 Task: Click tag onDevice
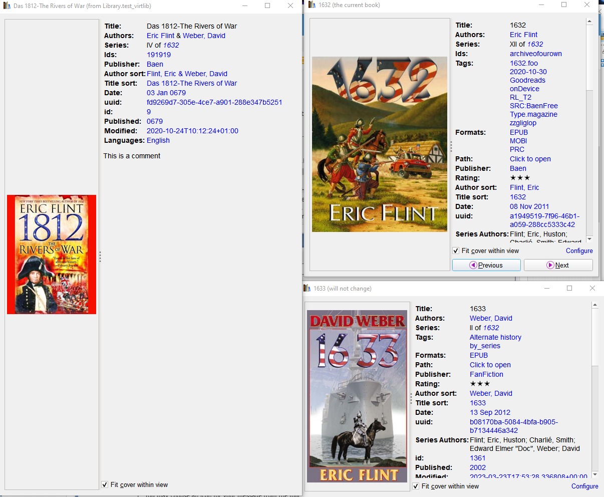click(x=524, y=89)
